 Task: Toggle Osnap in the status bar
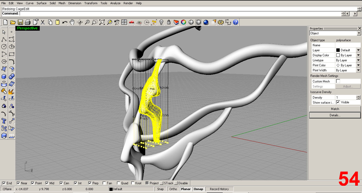[198, 189]
